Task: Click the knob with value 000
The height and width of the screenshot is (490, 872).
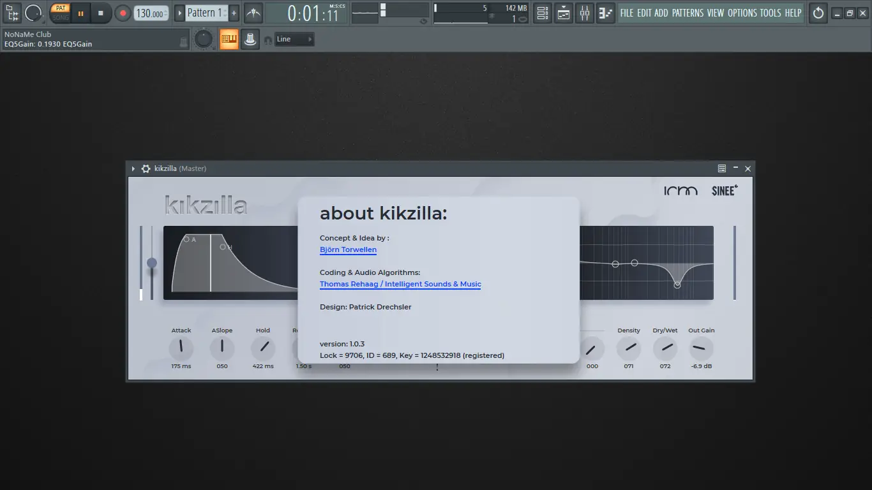Action: (592, 348)
